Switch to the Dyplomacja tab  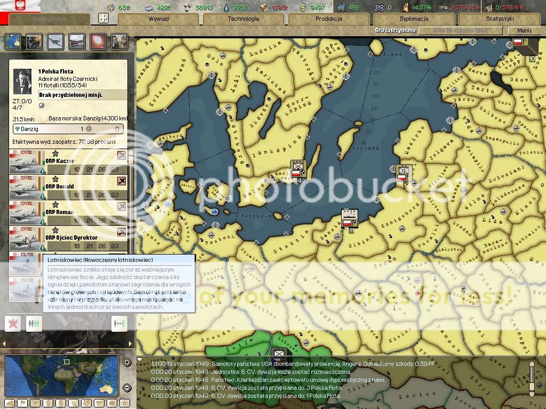point(414,19)
